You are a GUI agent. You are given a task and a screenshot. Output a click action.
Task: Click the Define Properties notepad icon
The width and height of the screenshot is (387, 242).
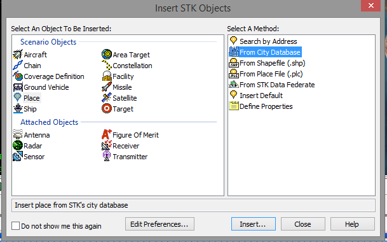pyautogui.click(x=234, y=106)
